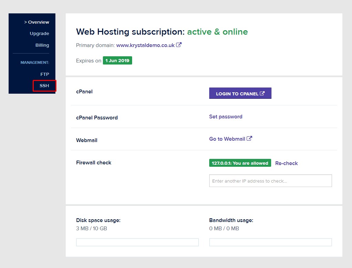Click the bandwidth usage progress bar
This screenshot has width=352, height=268.
tap(270, 242)
